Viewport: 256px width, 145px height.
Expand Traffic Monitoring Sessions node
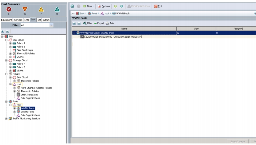click(6, 119)
